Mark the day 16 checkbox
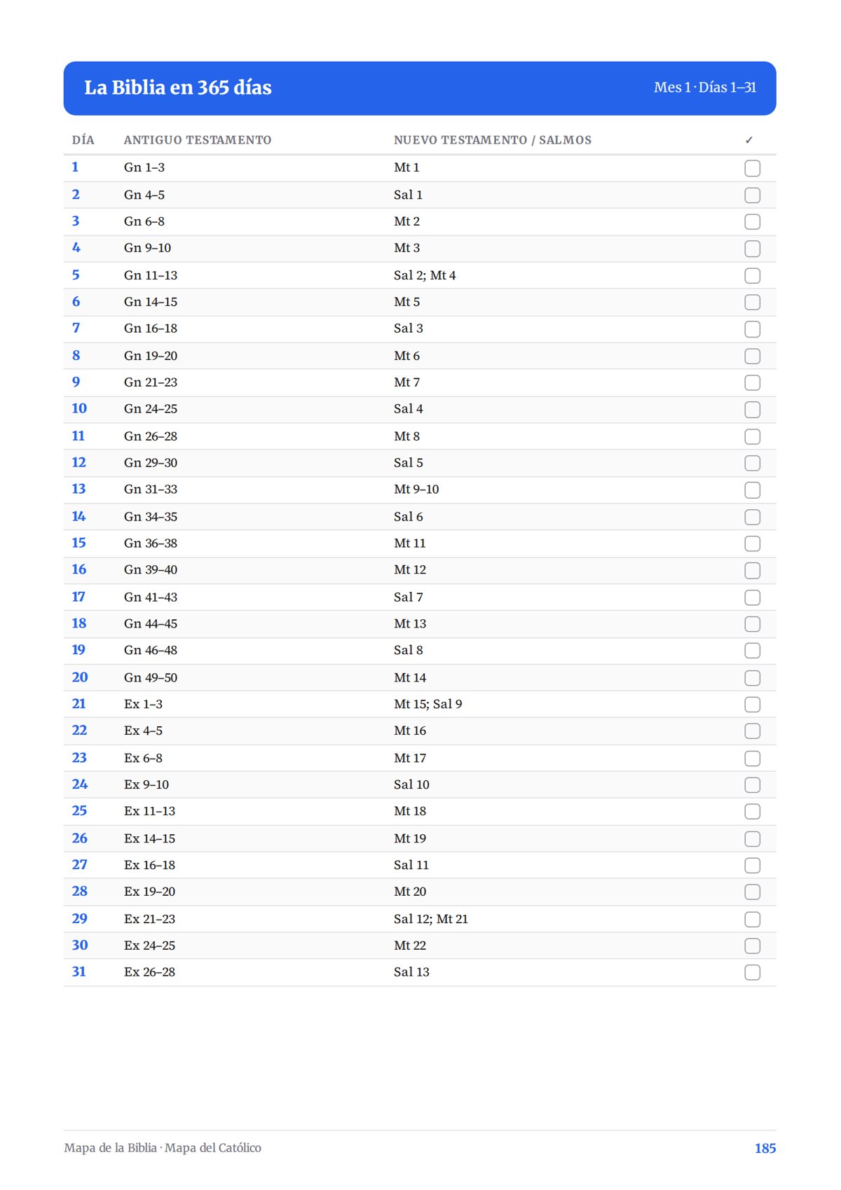The image size is (841, 1190). point(752,571)
